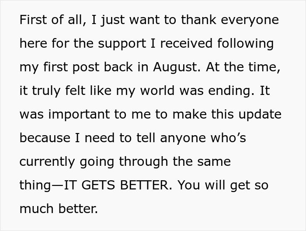Click the word "update" in the paragraph
This screenshot has height=231, width=306.
coord(259,115)
